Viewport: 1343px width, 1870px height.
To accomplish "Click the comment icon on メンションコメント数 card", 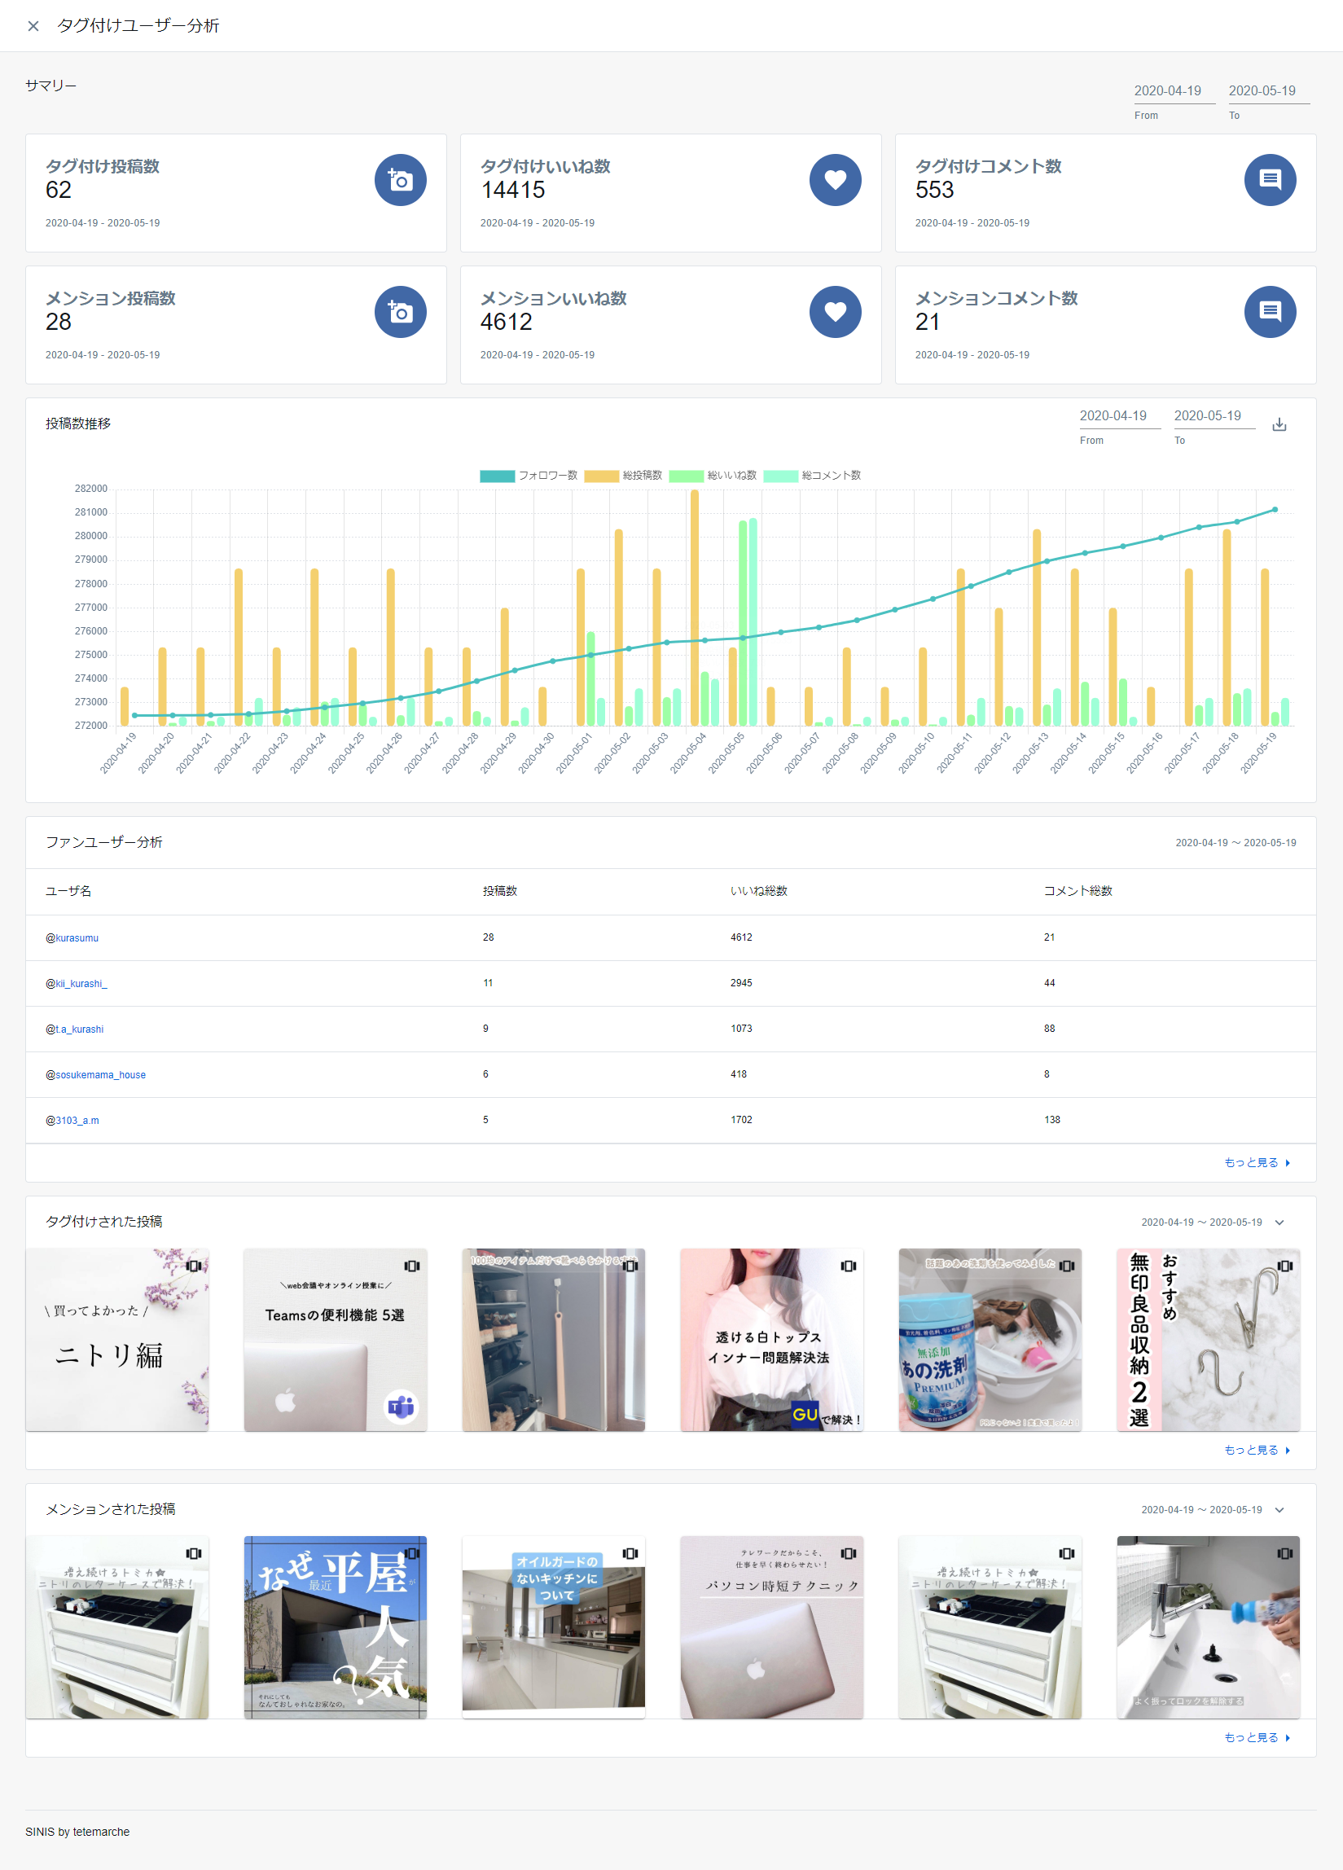I will point(1269,312).
